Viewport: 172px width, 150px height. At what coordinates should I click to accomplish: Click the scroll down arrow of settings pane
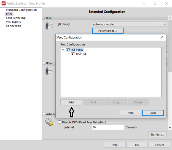point(170,128)
